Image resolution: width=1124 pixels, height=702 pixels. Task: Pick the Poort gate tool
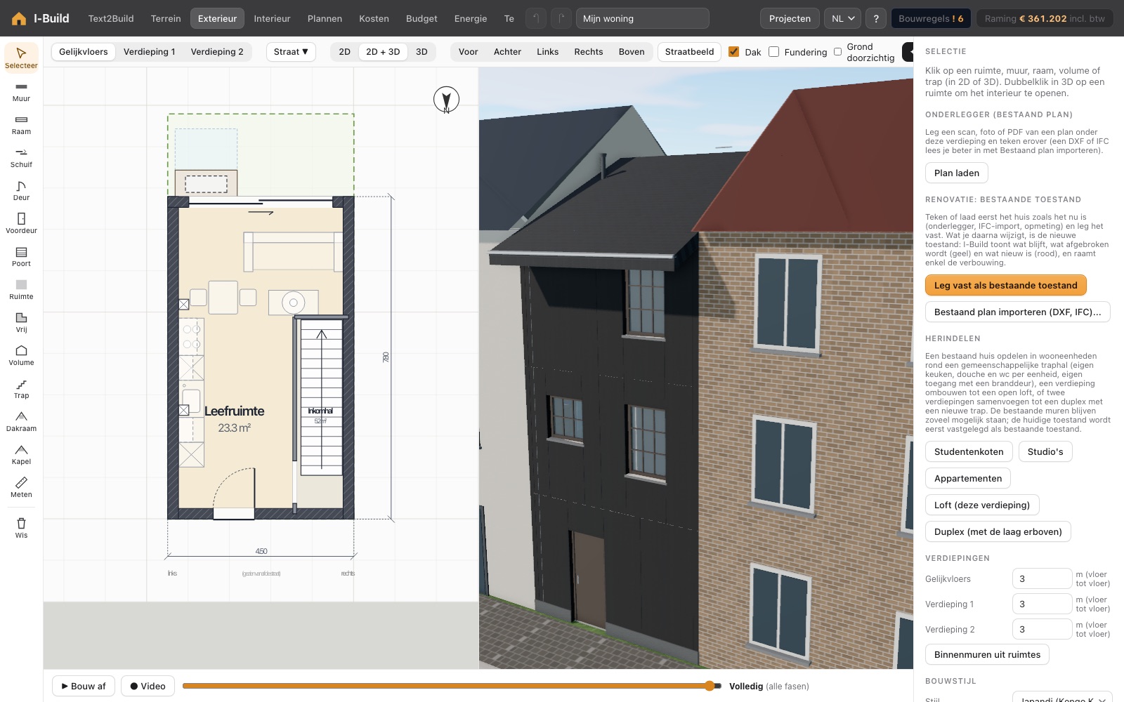click(21, 256)
